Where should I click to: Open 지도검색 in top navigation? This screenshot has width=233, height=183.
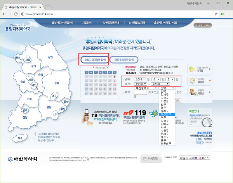pyautogui.click(x=87, y=23)
